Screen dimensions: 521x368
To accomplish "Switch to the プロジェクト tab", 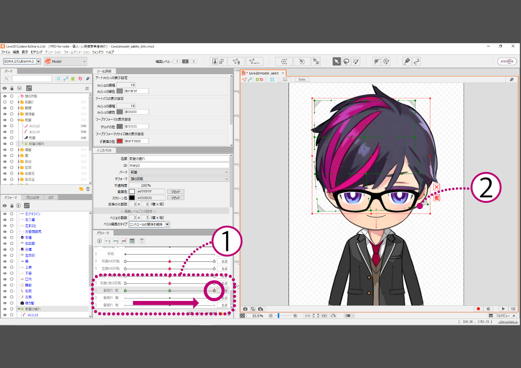I will (33, 197).
